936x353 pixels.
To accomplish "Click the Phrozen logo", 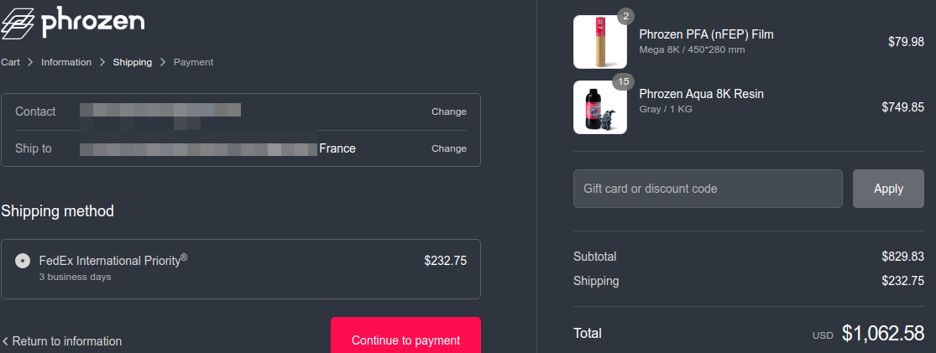I will (73, 22).
